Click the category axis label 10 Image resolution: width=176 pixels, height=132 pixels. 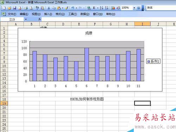(x=128, y=86)
